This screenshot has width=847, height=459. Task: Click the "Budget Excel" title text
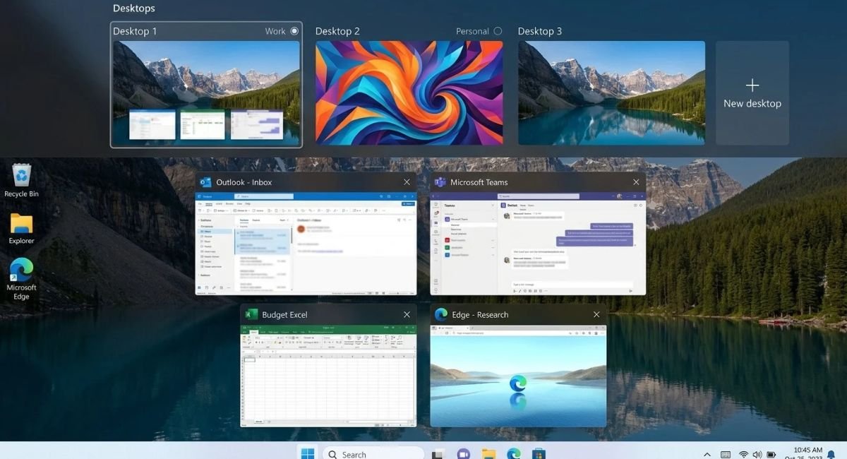pyautogui.click(x=284, y=315)
